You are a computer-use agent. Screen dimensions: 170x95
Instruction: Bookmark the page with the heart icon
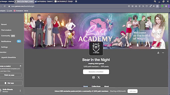pos(147,6)
